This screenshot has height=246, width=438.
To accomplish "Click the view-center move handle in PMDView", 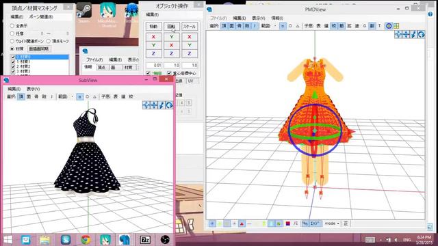I will pyautogui.click(x=398, y=34).
